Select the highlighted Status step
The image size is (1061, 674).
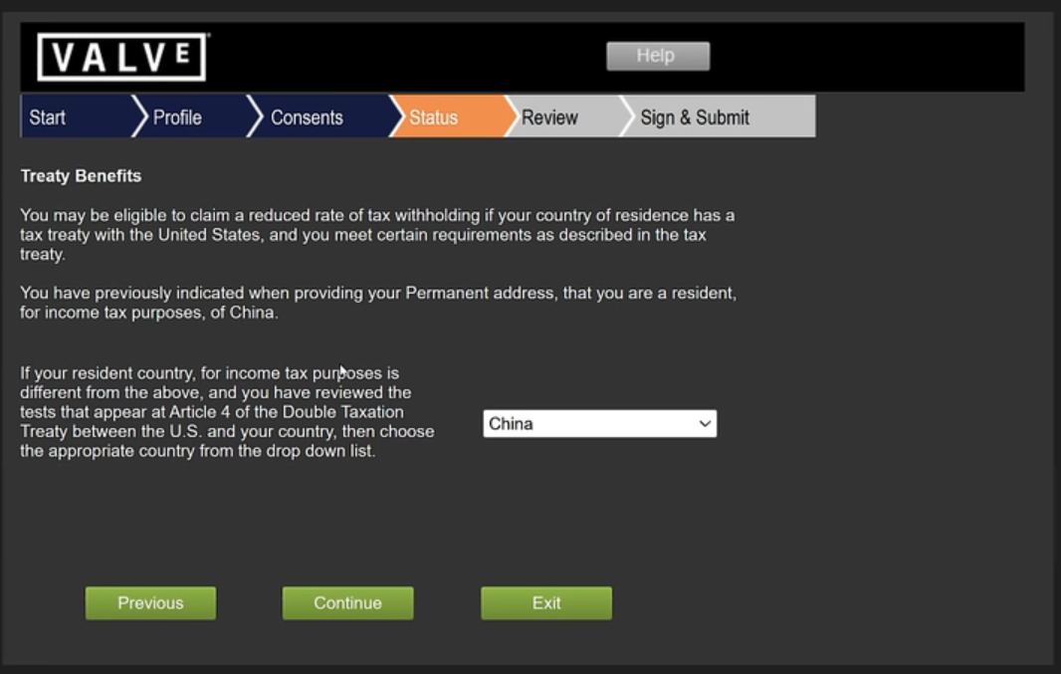tap(434, 117)
